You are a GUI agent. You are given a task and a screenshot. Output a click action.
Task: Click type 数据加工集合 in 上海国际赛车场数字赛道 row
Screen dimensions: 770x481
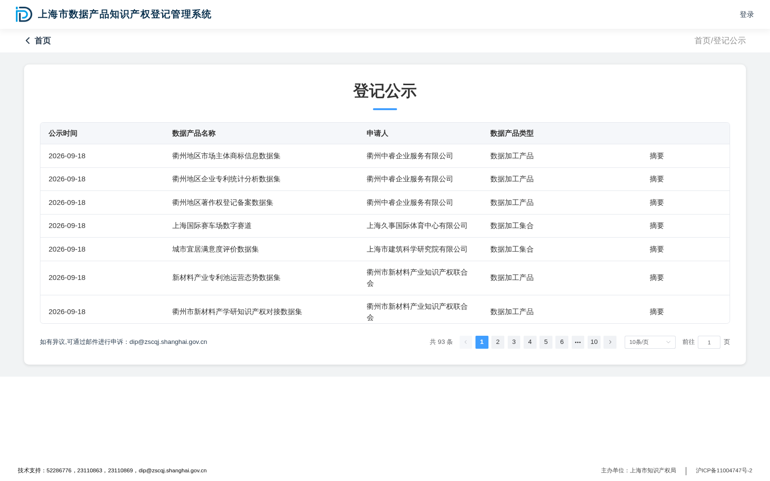(512, 226)
